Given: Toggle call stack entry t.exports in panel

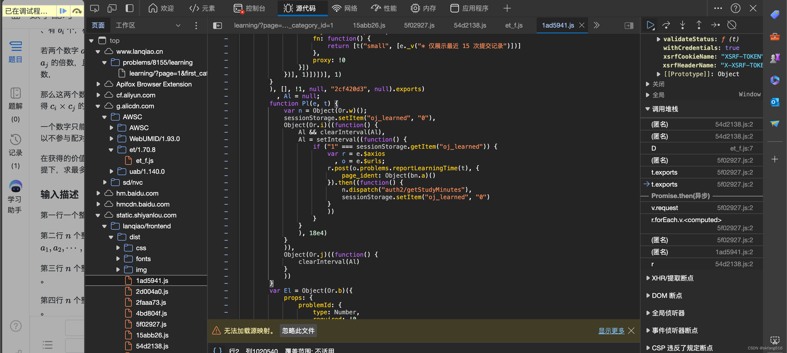Looking at the screenshot, I should [665, 173].
